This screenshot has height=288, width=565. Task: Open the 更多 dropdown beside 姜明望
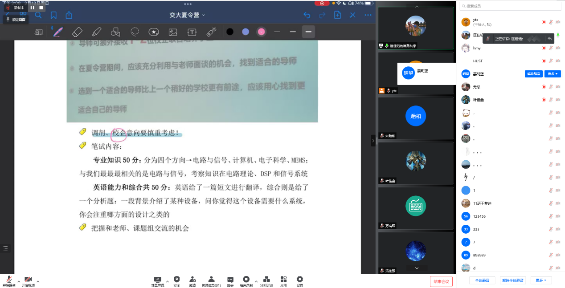(553, 74)
